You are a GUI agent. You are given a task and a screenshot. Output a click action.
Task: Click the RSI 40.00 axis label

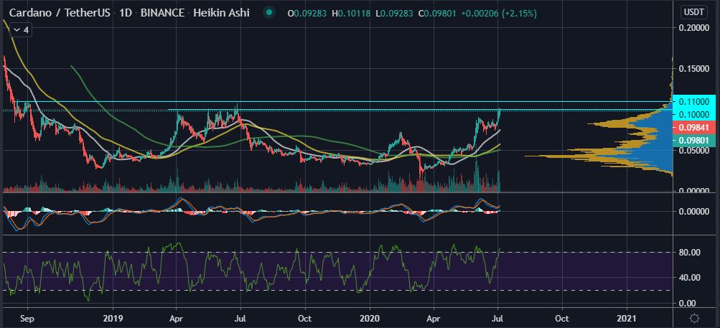[x=689, y=278]
